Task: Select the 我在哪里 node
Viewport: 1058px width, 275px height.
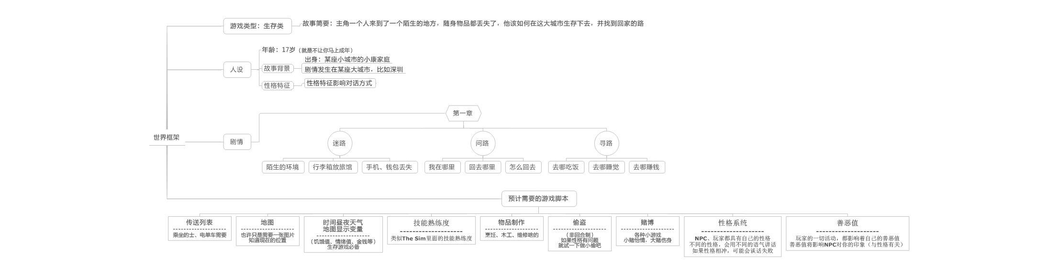Action: pos(442,167)
